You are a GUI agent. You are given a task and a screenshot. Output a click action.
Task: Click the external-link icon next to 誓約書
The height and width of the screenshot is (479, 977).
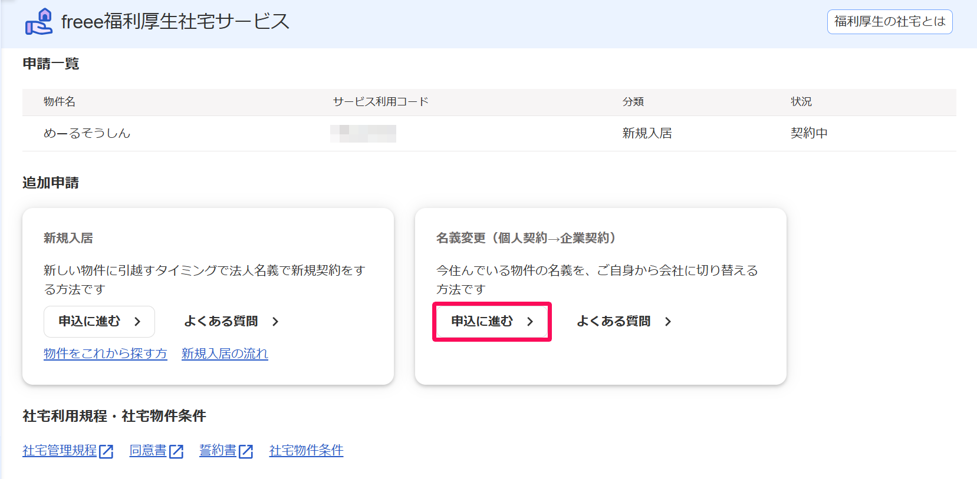[246, 451]
